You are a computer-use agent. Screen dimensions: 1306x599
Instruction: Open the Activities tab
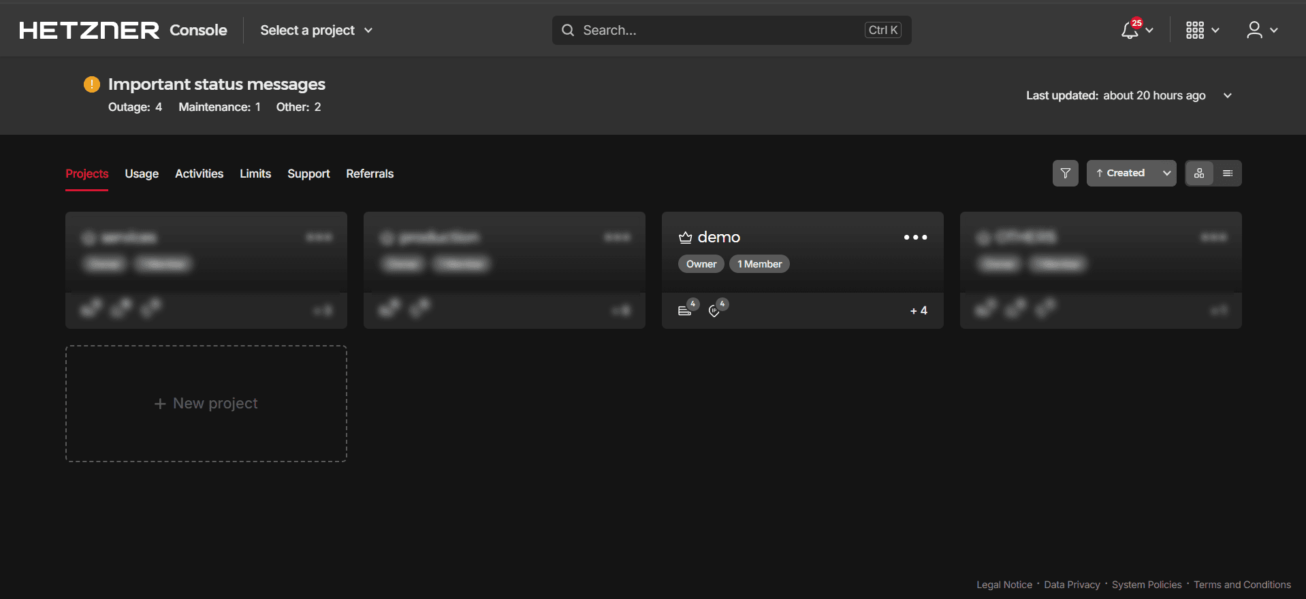[199, 174]
